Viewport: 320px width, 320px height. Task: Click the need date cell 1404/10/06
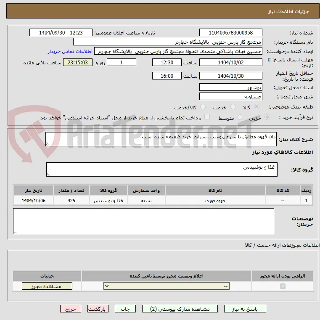point(34,201)
